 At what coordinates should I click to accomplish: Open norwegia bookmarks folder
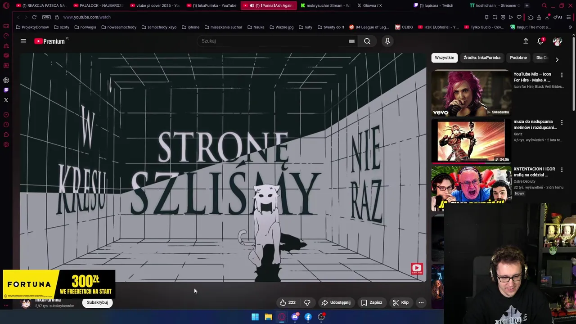(x=85, y=27)
